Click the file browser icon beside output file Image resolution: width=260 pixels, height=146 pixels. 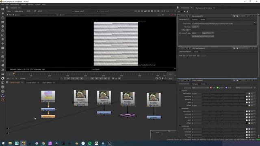point(255,24)
